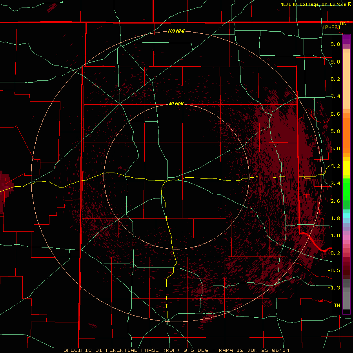Click the 7.4 scale label
Screen dimensions: 353x353
(x=335, y=96)
